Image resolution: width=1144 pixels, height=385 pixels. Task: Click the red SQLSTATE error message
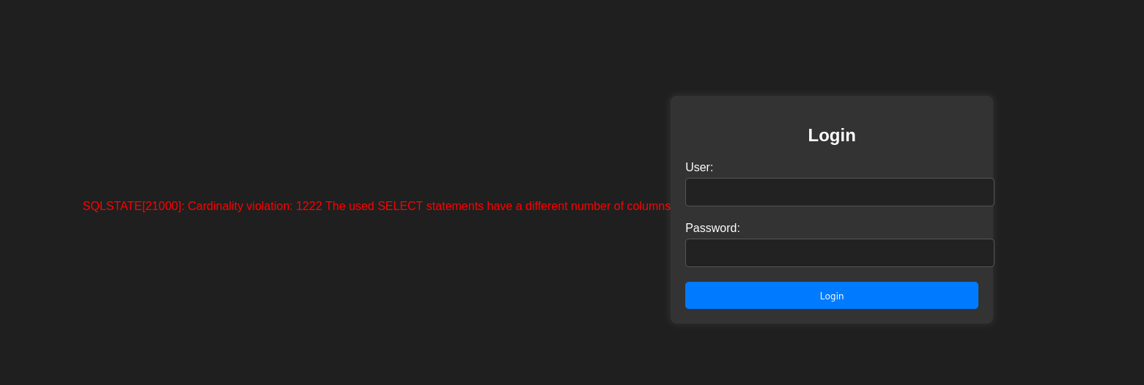pos(377,206)
